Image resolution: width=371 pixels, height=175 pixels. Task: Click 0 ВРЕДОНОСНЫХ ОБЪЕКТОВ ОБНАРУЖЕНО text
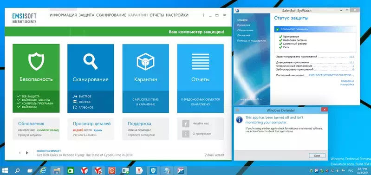201,102
